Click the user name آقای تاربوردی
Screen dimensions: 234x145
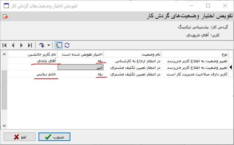pyautogui.click(x=197, y=35)
